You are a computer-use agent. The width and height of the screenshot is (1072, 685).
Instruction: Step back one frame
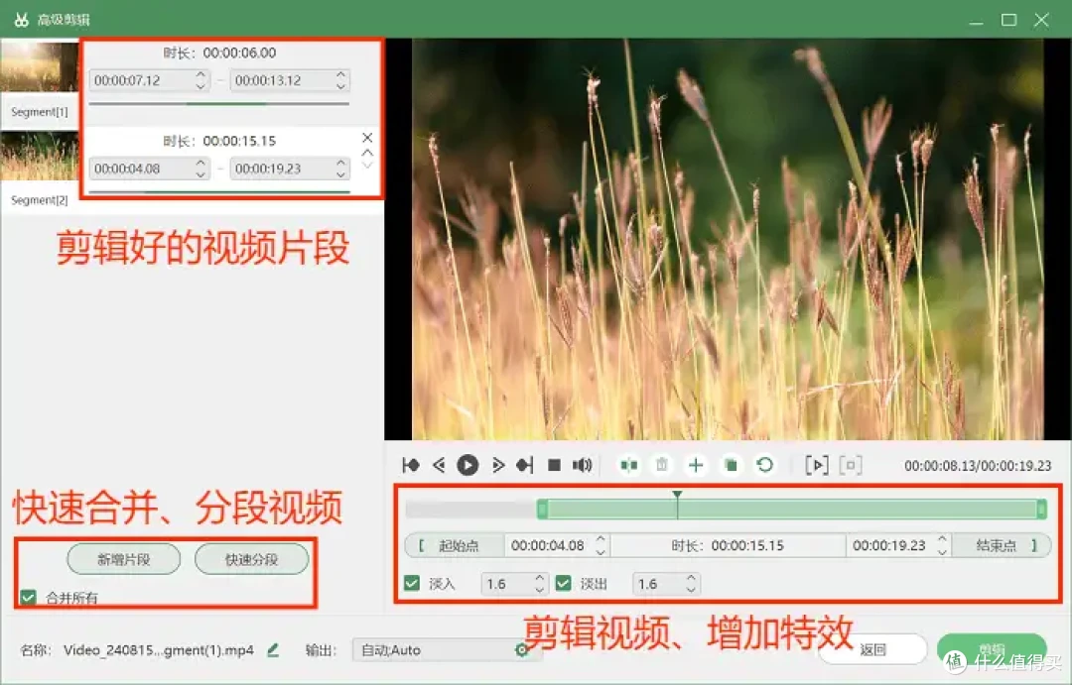coord(439,465)
